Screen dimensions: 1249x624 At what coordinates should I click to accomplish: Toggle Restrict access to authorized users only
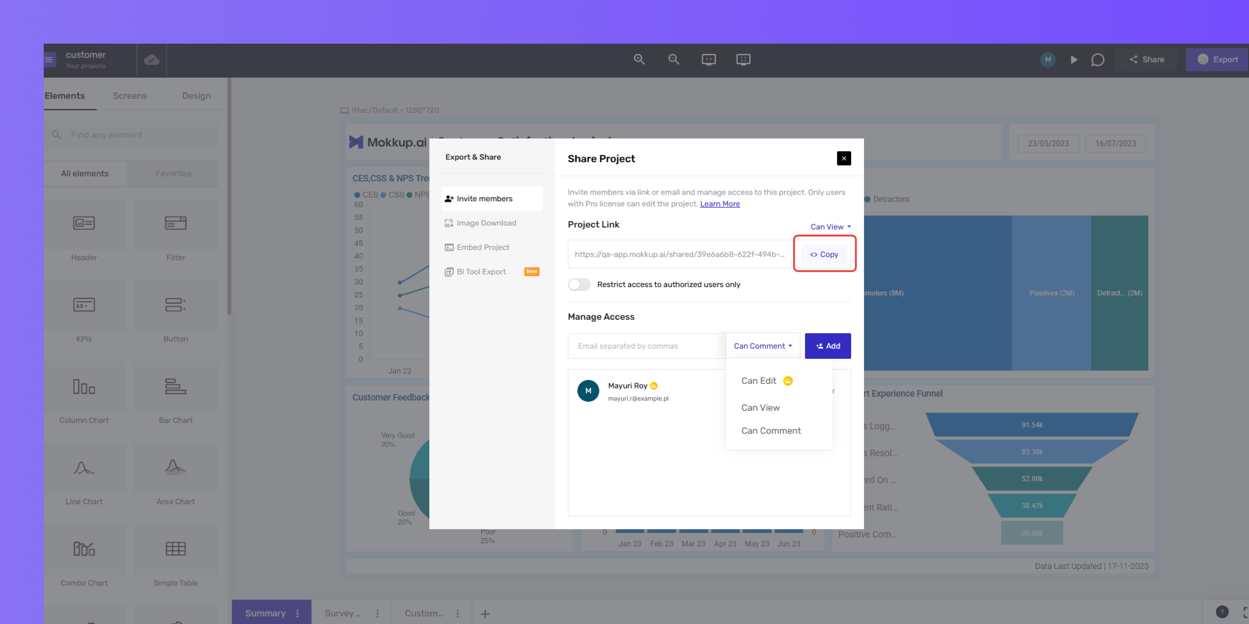pos(580,284)
